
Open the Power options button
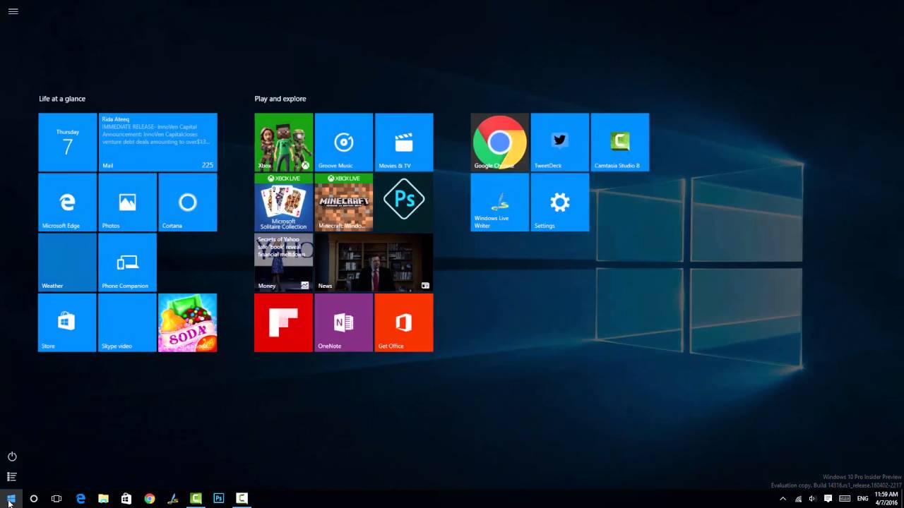12,456
